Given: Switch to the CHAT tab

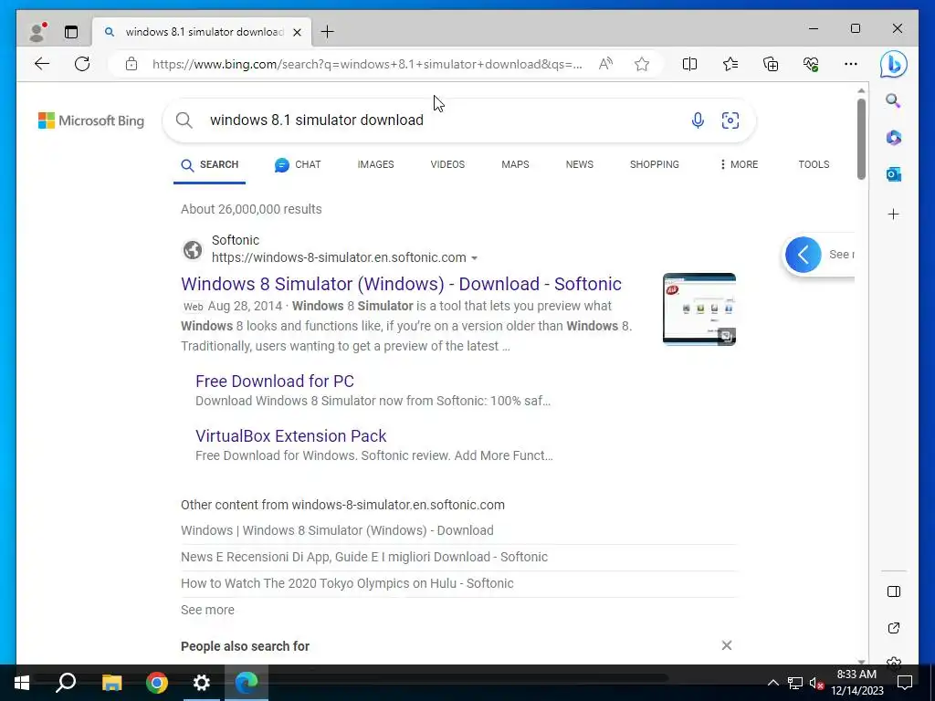Looking at the screenshot, I should [298, 164].
